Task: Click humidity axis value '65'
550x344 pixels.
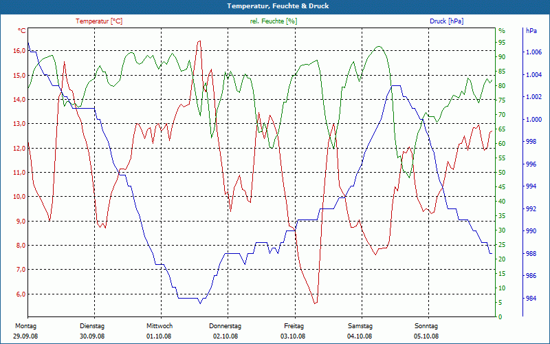Action: 503,129
